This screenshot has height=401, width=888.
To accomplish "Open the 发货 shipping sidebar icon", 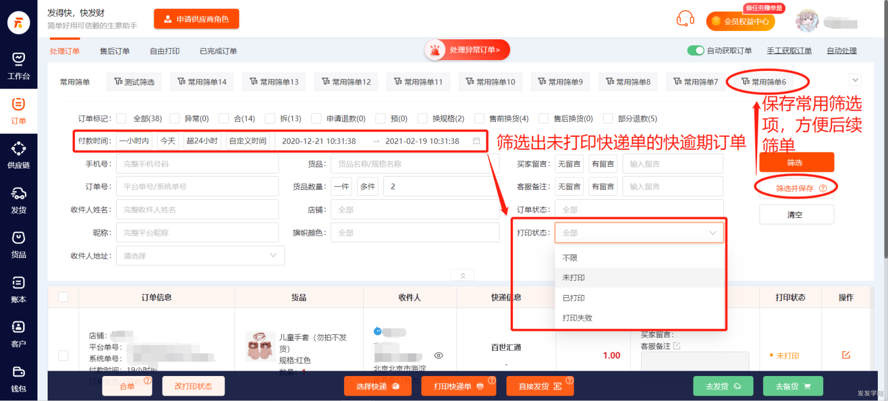I will click(18, 199).
